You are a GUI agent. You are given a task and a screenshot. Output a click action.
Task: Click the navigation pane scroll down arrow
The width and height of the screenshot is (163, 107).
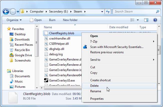click(37, 88)
